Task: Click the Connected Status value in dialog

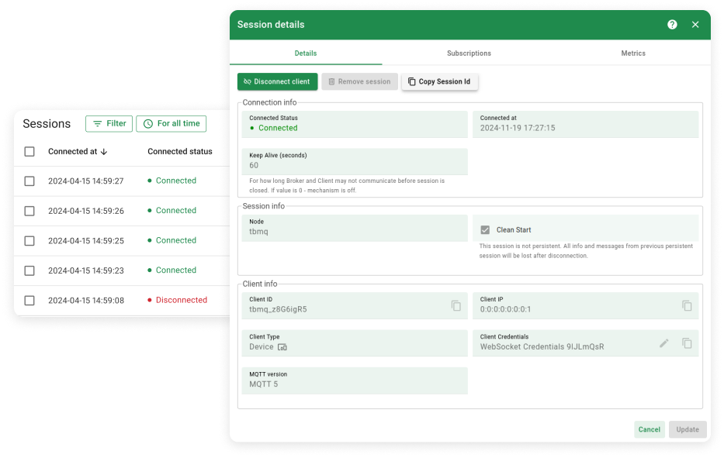Action: [x=274, y=128]
